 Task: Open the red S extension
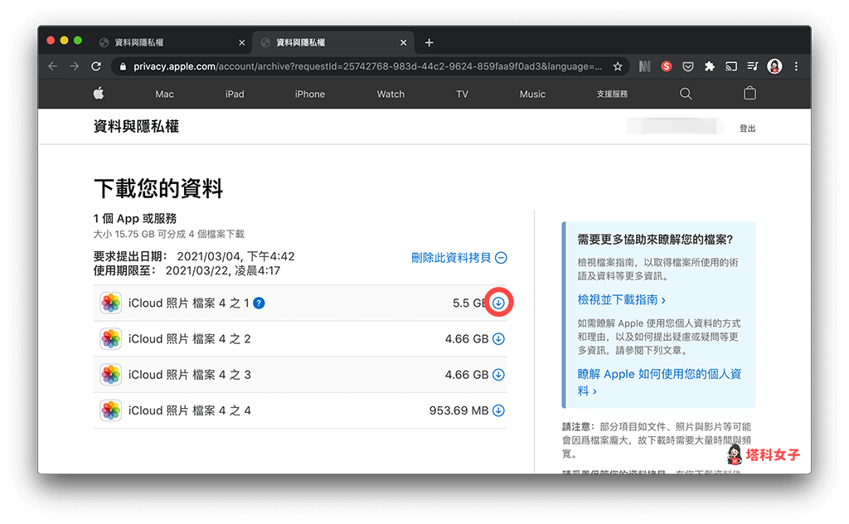(667, 66)
